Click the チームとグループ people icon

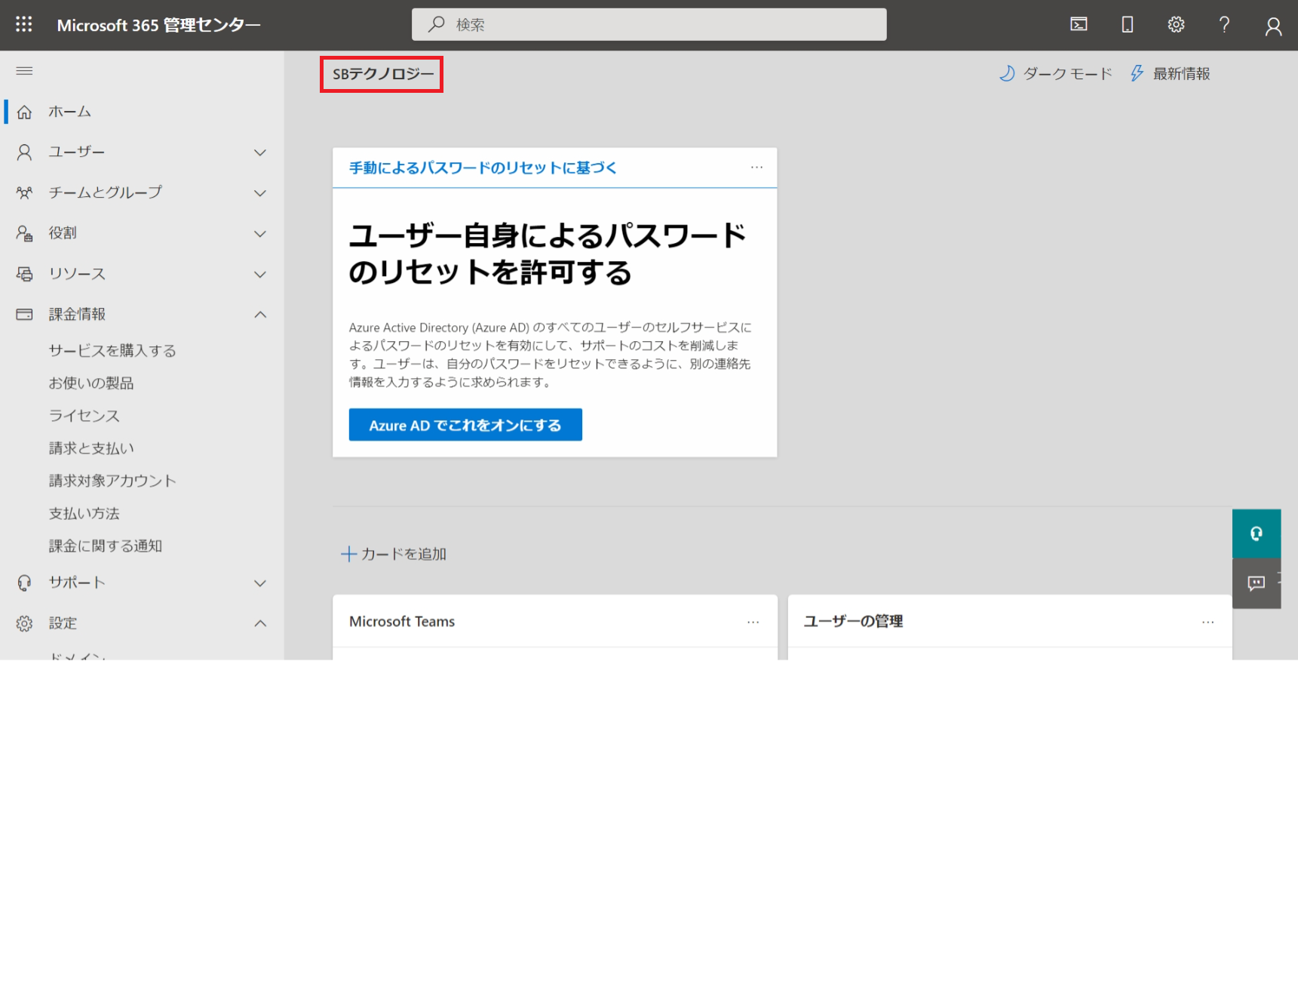tap(24, 192)
